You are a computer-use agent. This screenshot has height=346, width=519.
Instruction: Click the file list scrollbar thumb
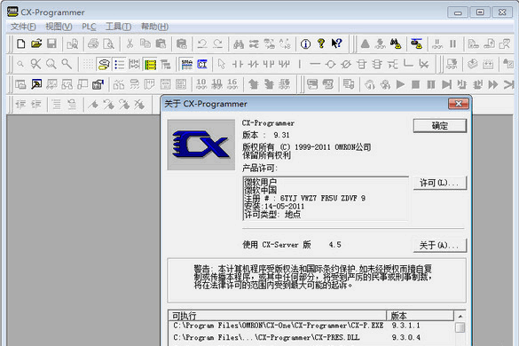point(460,327)
